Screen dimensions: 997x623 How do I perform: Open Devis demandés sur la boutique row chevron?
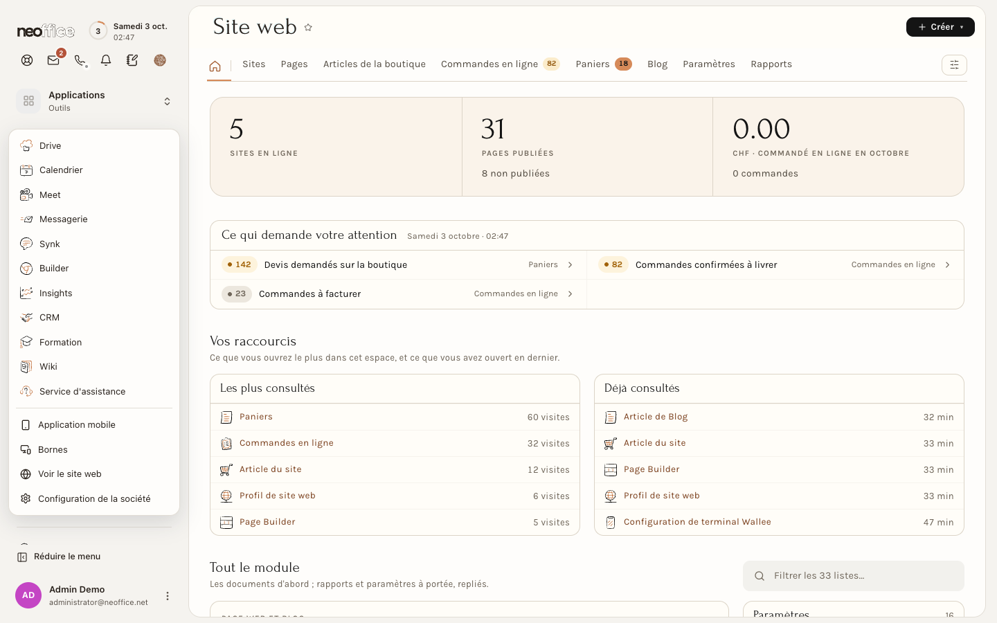click(571, 265)
